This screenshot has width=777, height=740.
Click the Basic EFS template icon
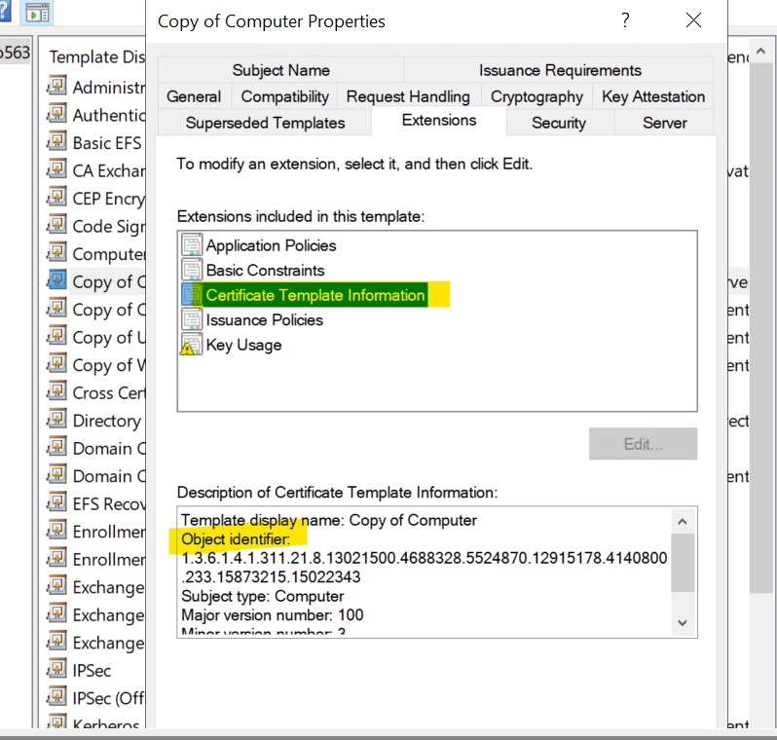pos(57,141)
